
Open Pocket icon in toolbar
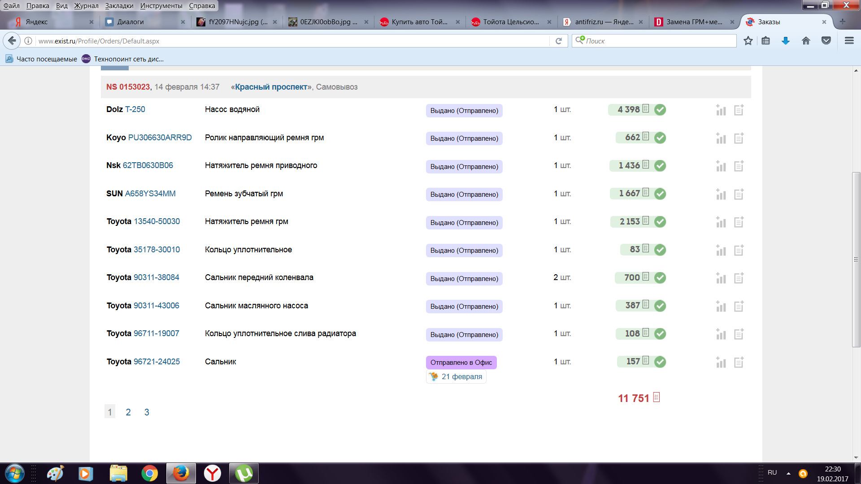[826, 41]
